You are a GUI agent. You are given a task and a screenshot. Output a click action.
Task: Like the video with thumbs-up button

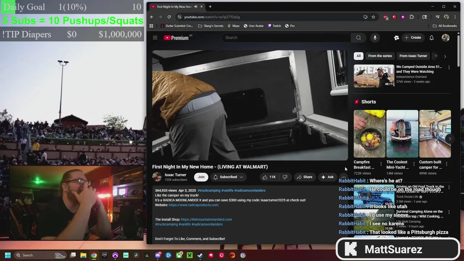pos(269,177)
